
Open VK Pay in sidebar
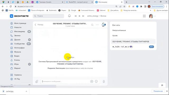[x=15, y=79]
